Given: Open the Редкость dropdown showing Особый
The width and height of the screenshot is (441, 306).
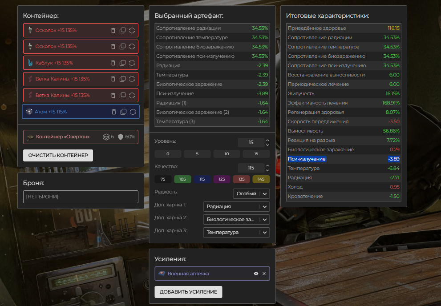Looking at the screenshot, I should [251, 193].
